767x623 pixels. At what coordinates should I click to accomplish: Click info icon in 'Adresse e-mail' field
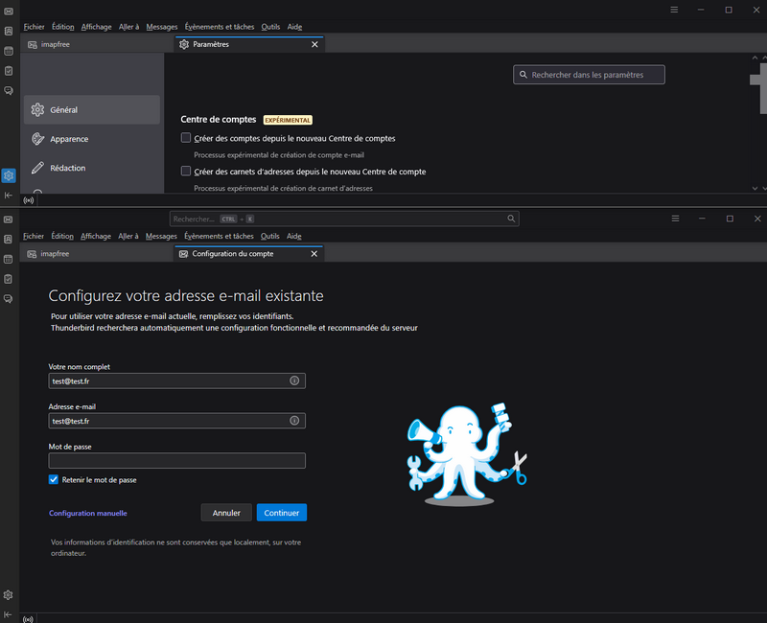click(294, 421)
